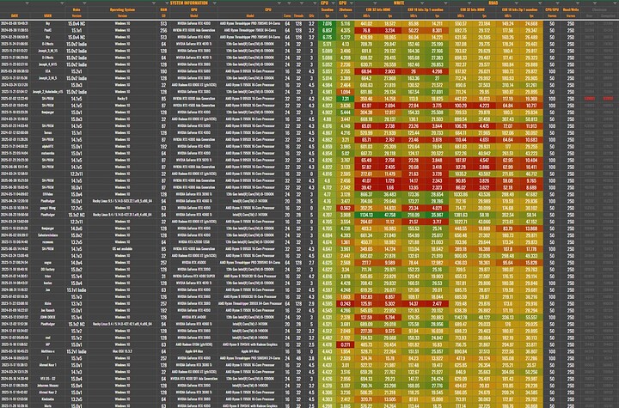Image resolution: width=619 pixels, height=408 pixels.
Task: Select GPU ZDefocus value 7.31
Action: pyautogui.click(x=346, y=99)
